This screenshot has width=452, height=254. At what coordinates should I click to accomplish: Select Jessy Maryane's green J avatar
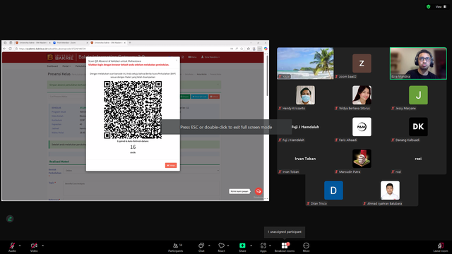(418, 95)
